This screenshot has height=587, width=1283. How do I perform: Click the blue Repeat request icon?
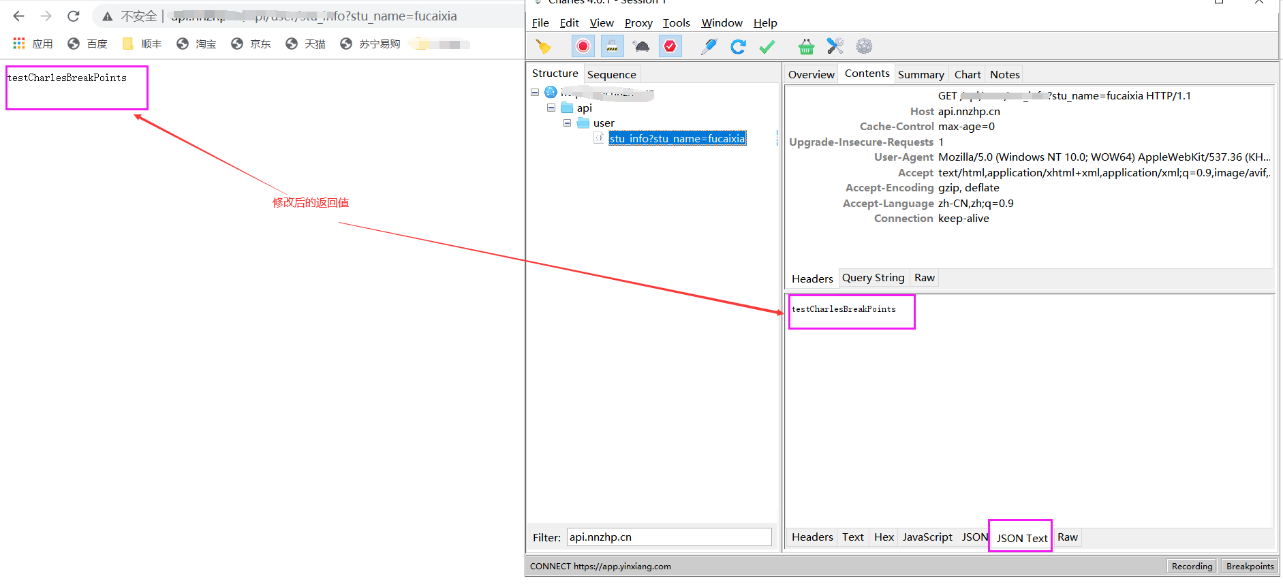738,46
